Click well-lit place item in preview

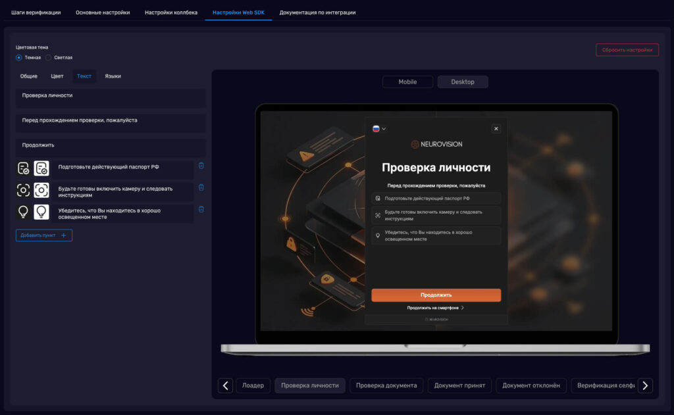point(436,235)
